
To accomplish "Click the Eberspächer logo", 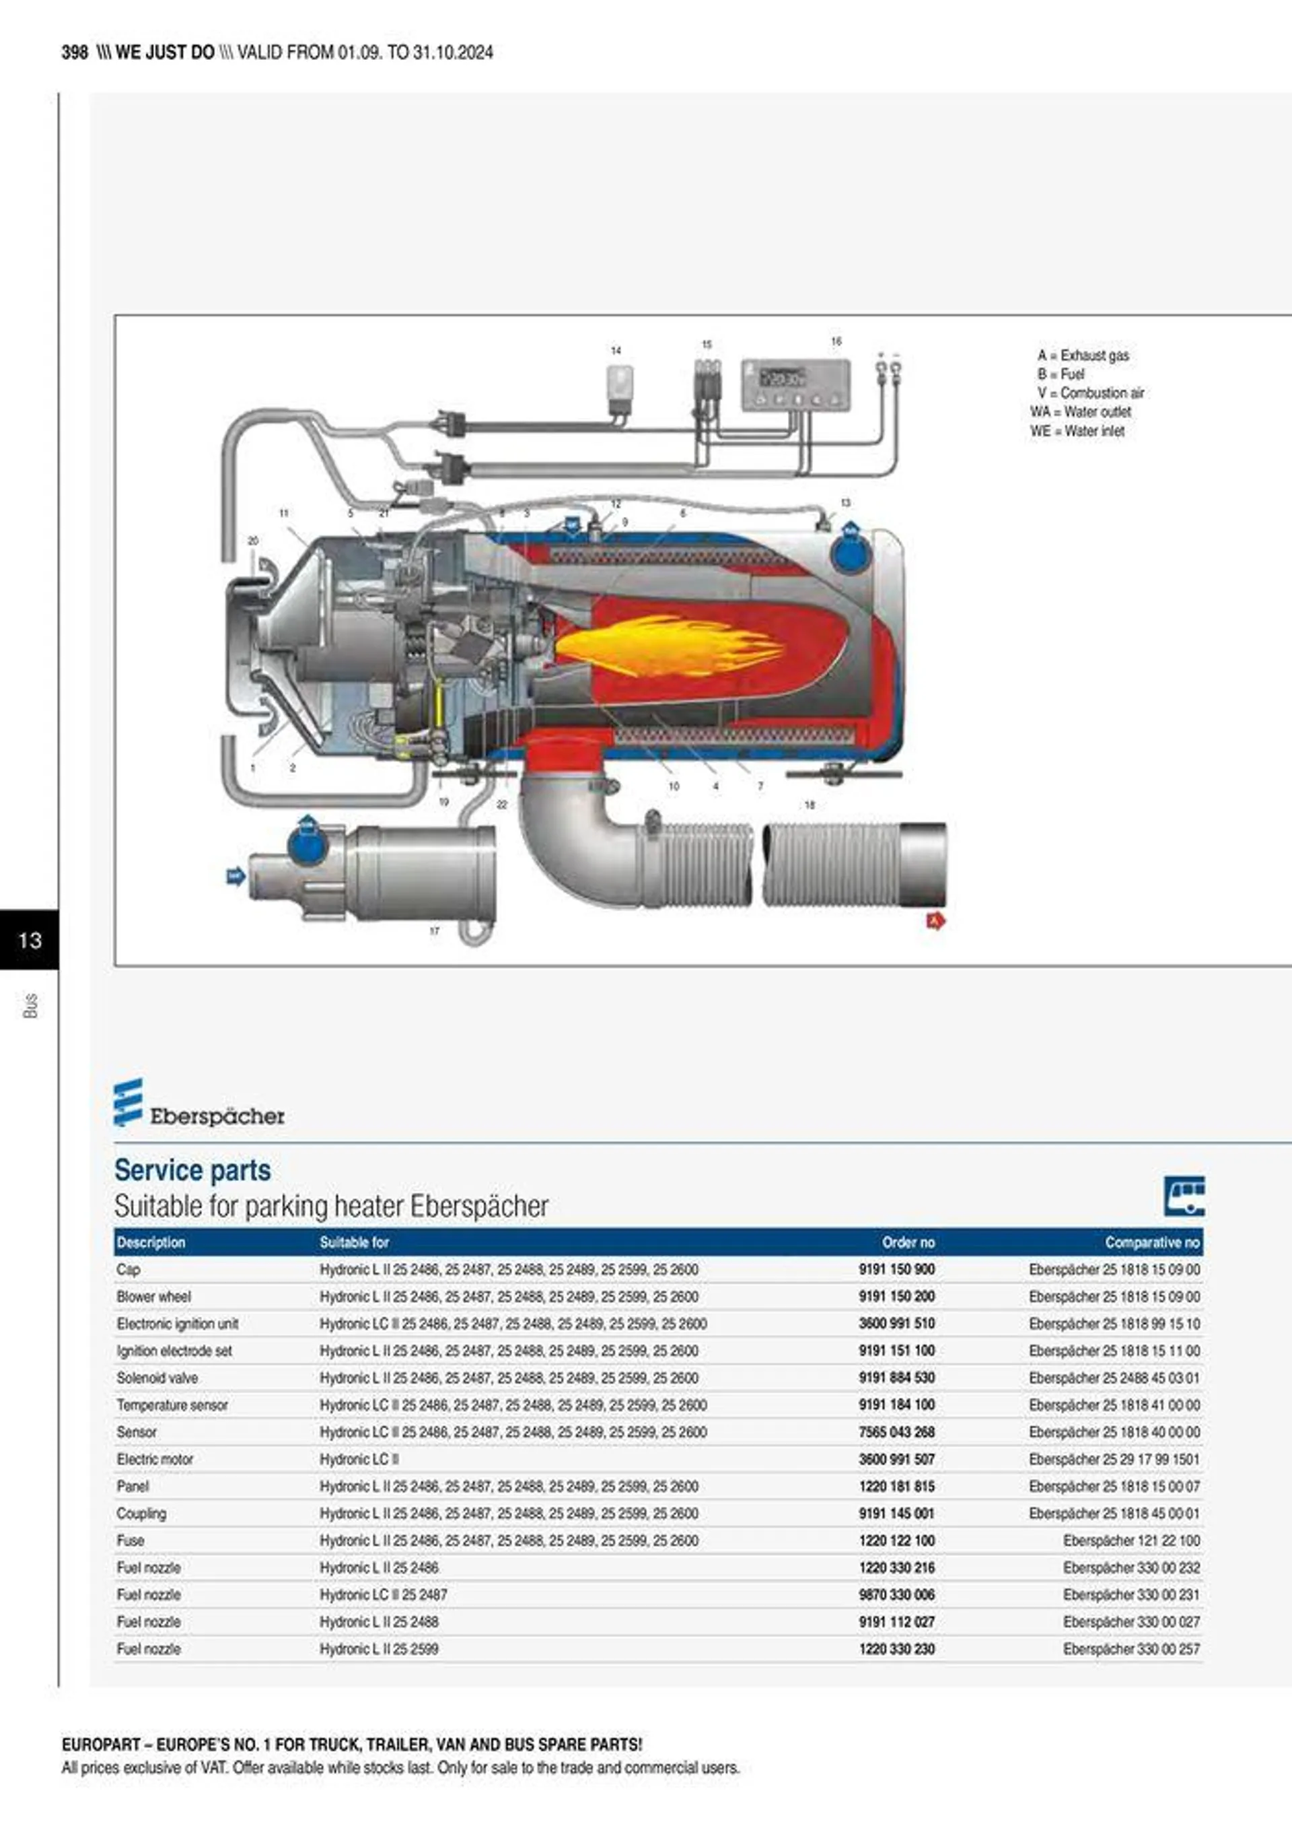I will (199, 1102).
